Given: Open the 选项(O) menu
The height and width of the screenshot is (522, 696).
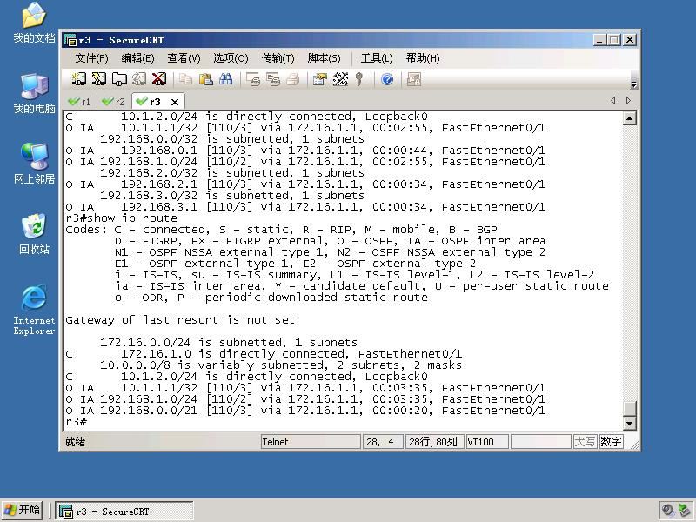Looking at the screenshot, I should pos(231,58).
